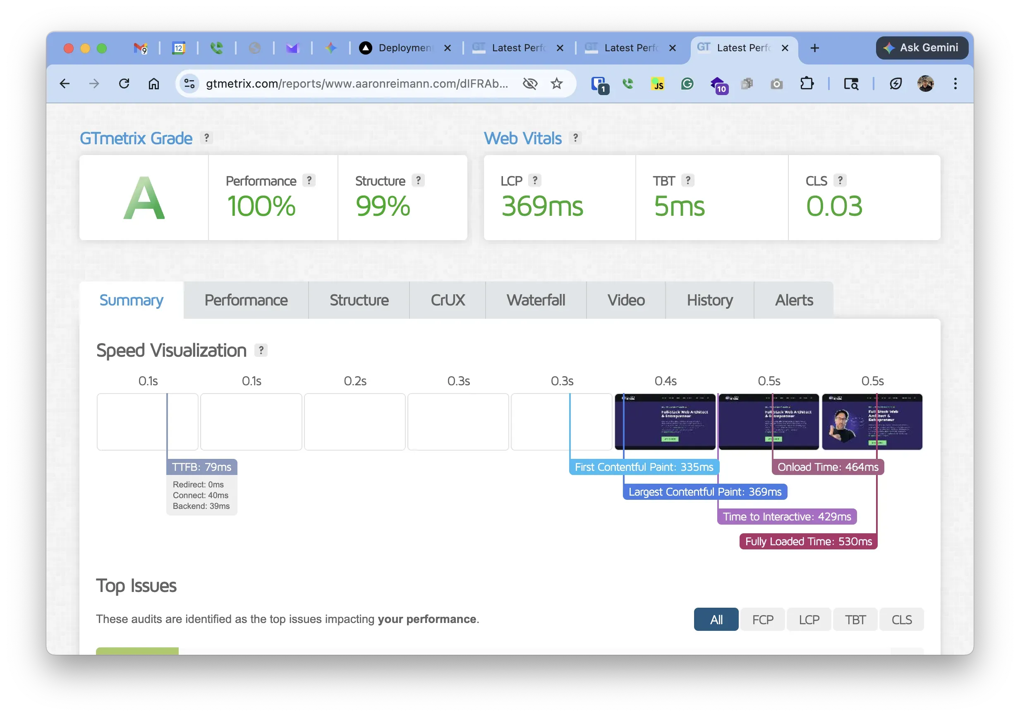Filter top issues by CLS
This screenshot has width=1020, height=716.
click(x=901, y=619)
